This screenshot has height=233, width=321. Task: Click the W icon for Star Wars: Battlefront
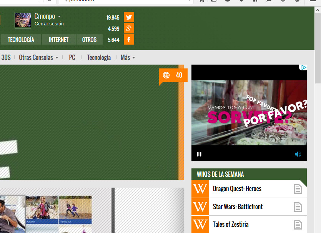[200, 206]
